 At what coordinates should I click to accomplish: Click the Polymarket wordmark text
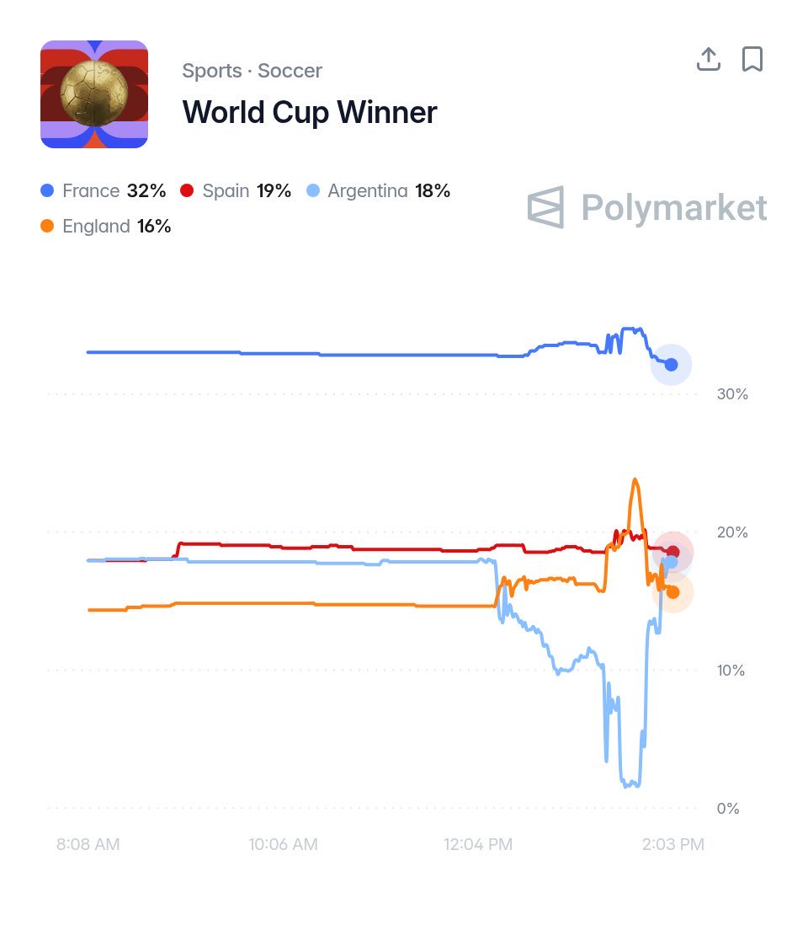click(x=674, y=207)
